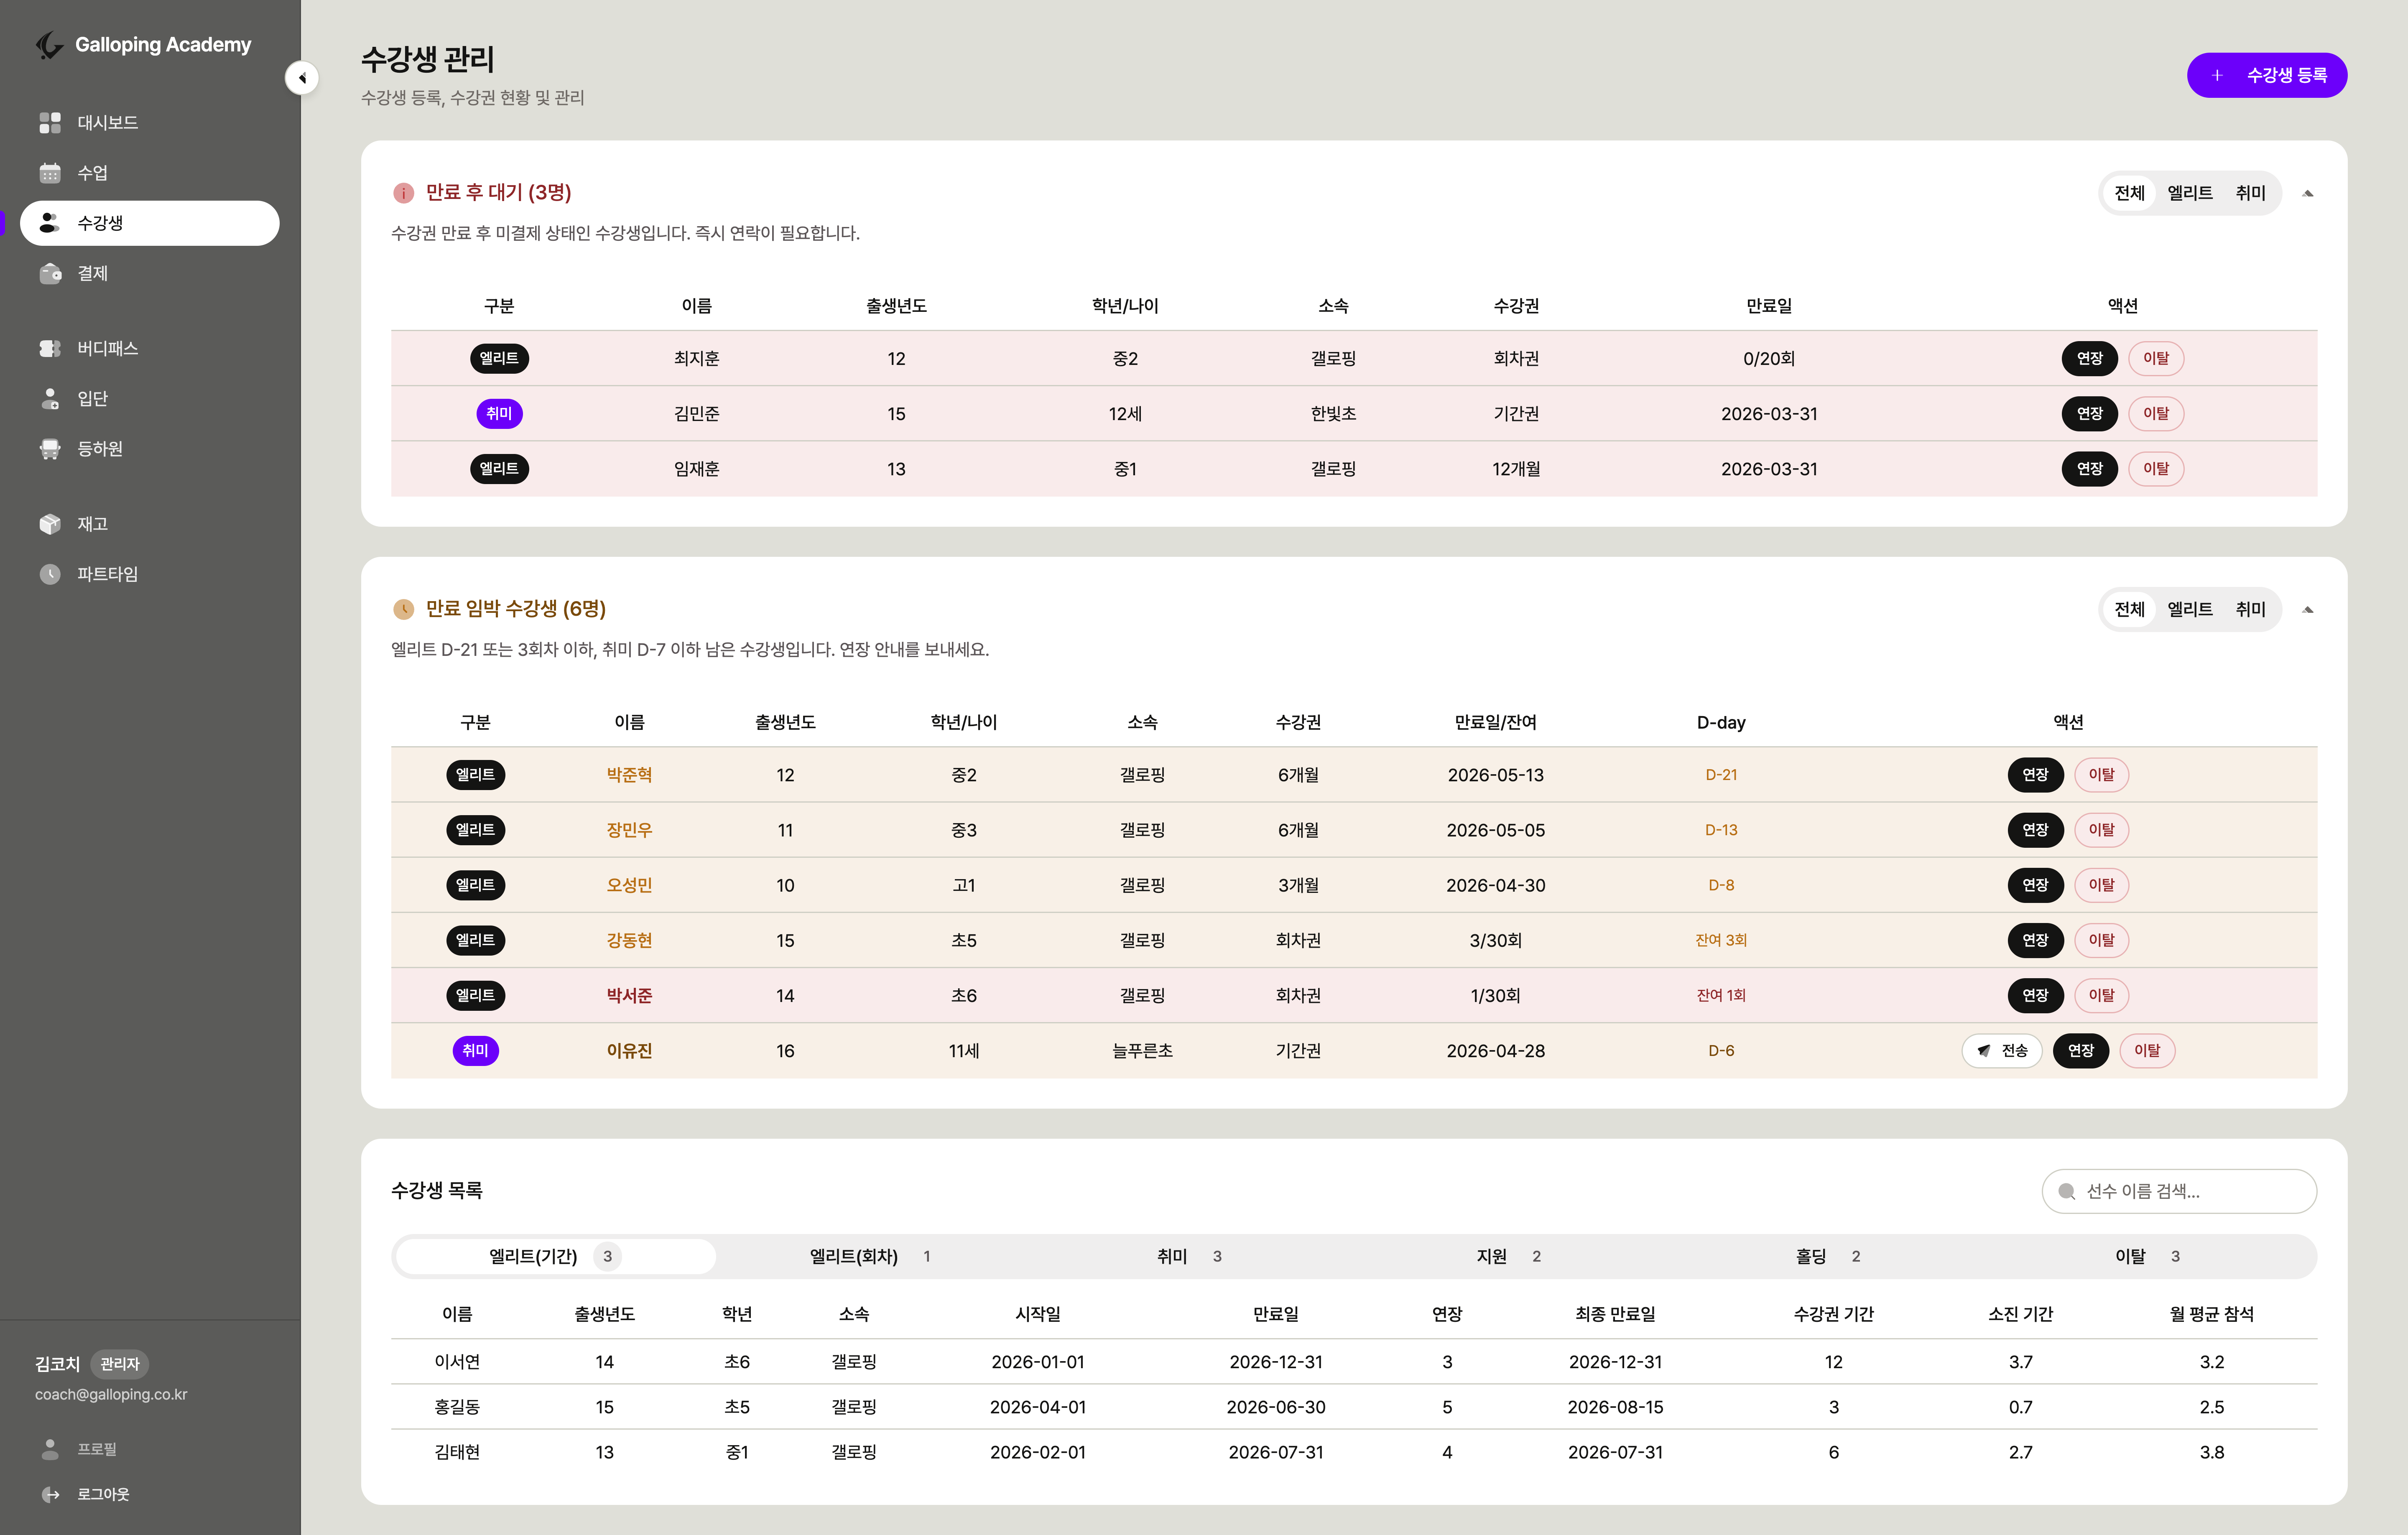Screen dimensions: 2408x1535
Task: Open 박준혁's student name link
Action: [x=629, y=775]
